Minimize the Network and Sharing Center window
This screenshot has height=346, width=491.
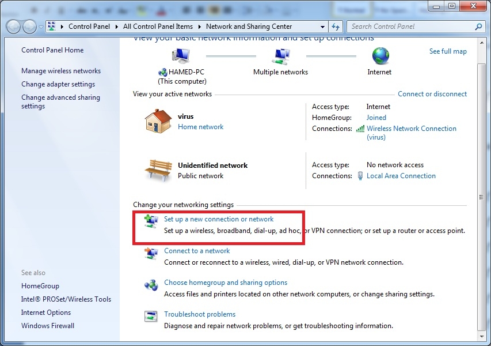[x=437, y=6]
